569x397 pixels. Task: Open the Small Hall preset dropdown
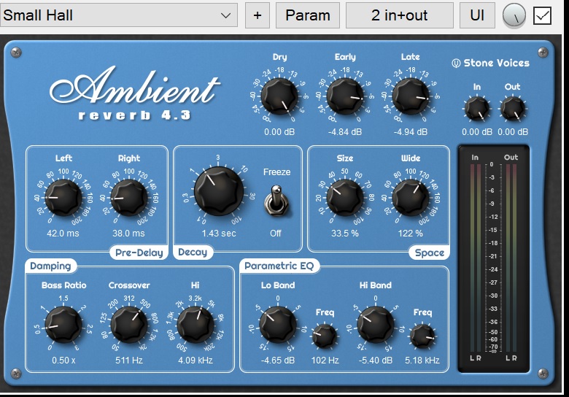pyautogui.click(x=118, y=15)
